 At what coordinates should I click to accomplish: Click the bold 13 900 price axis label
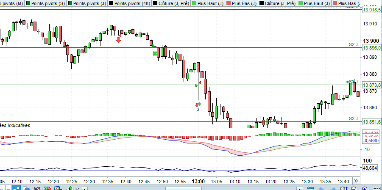pyautogui.click(x=371, y=41)
